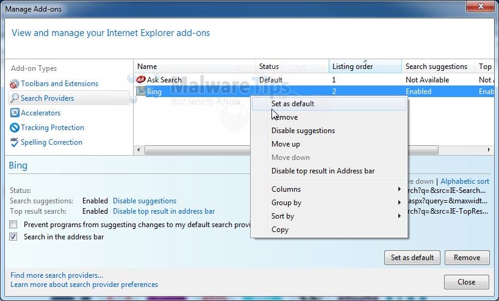
Task: Click the Ask Search red logo icon
Action: click(x=141, y=79)
